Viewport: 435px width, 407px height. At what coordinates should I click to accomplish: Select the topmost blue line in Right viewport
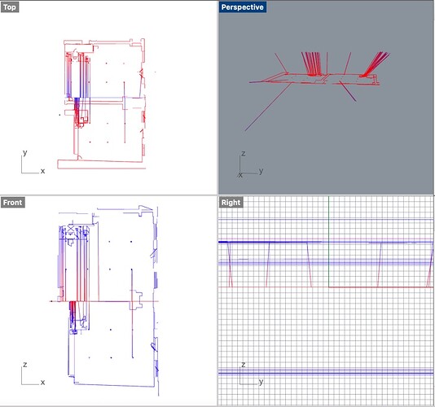click(x=326, y=220)
